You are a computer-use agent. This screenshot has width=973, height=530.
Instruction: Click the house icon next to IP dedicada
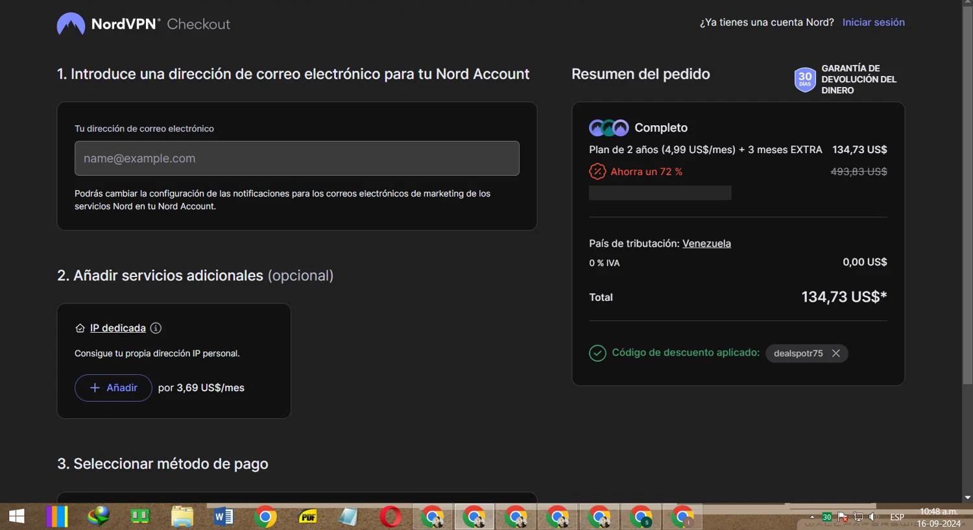coord(80,328)
